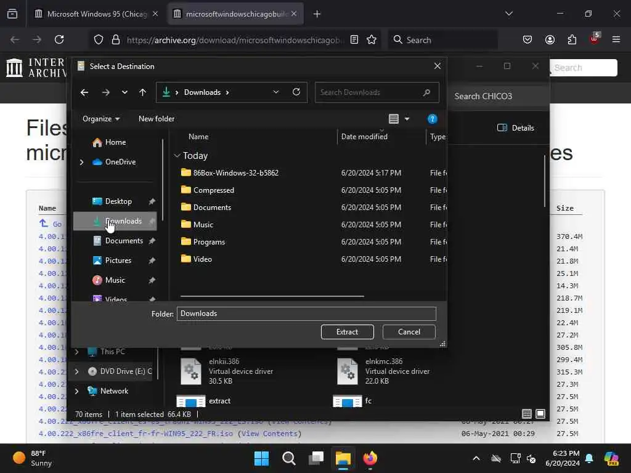Select the elnkmc.386 driver file
This screenshot has width=631, height=473.
tap(383, 371)
